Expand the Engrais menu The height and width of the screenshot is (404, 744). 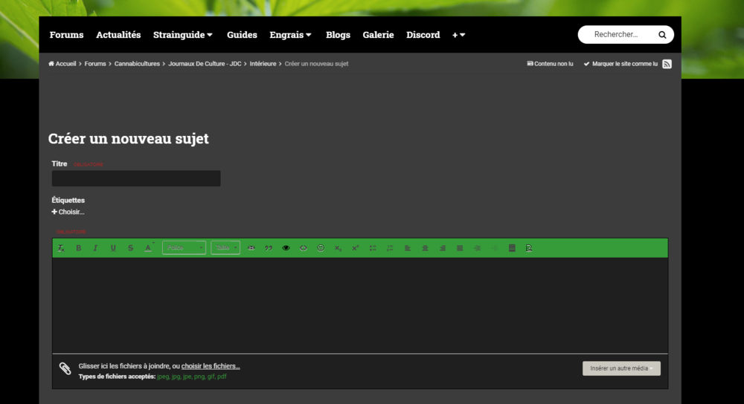290,35
